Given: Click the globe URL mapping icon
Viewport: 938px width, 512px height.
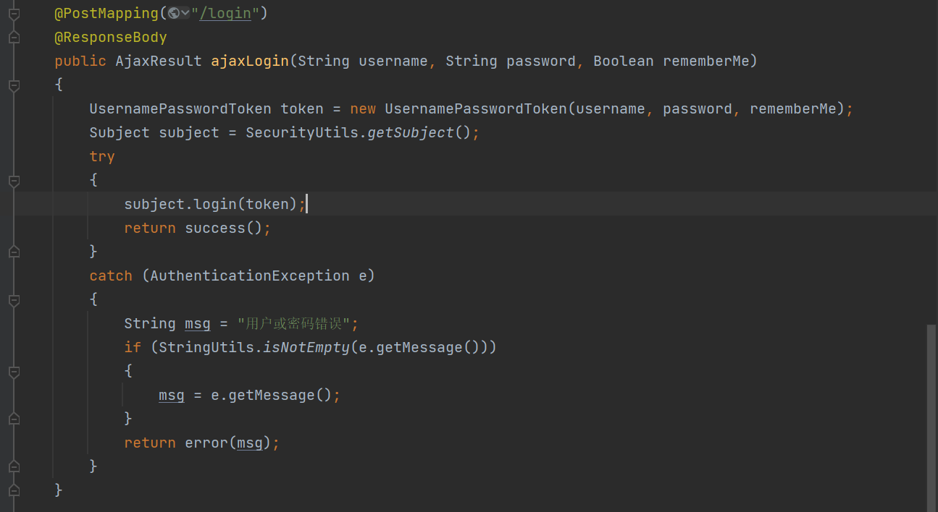Looking at the screenshot, I should click(173, 13).
